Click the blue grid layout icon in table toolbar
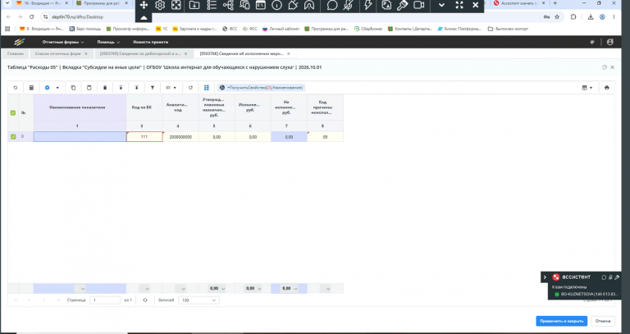The height and width of the screenshot is (334, 630). pos(207,88)
